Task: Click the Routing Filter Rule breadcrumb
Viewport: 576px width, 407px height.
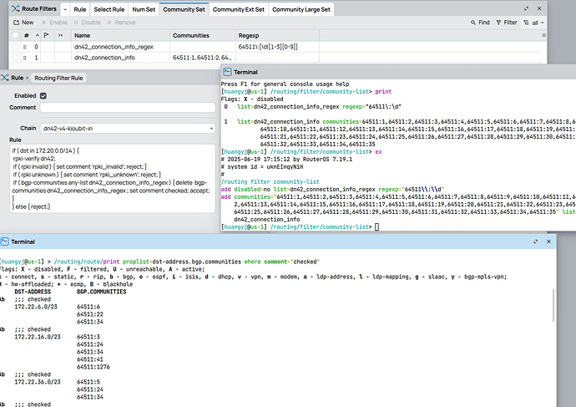Action: pyautogui.click(x=58, y=78)
